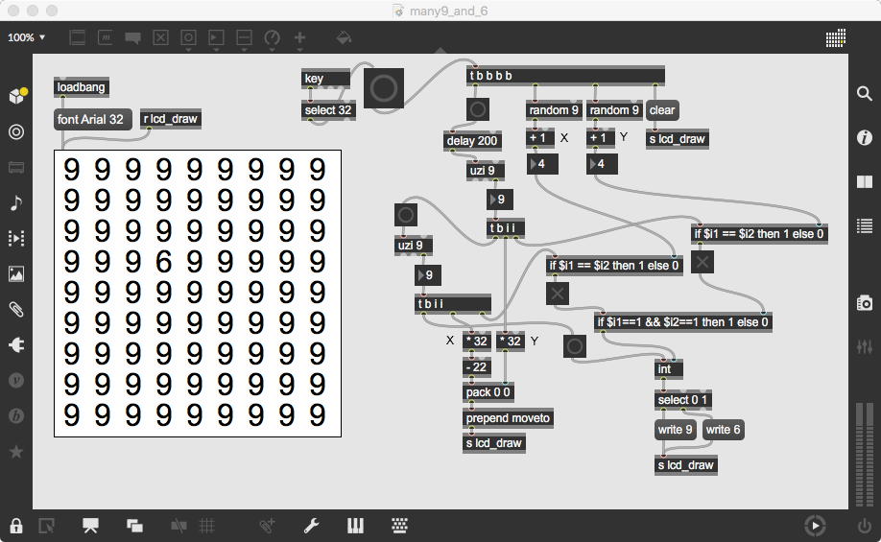
Task: Open the mixer sliders parameters icon
Action: [x=864, y=346]
